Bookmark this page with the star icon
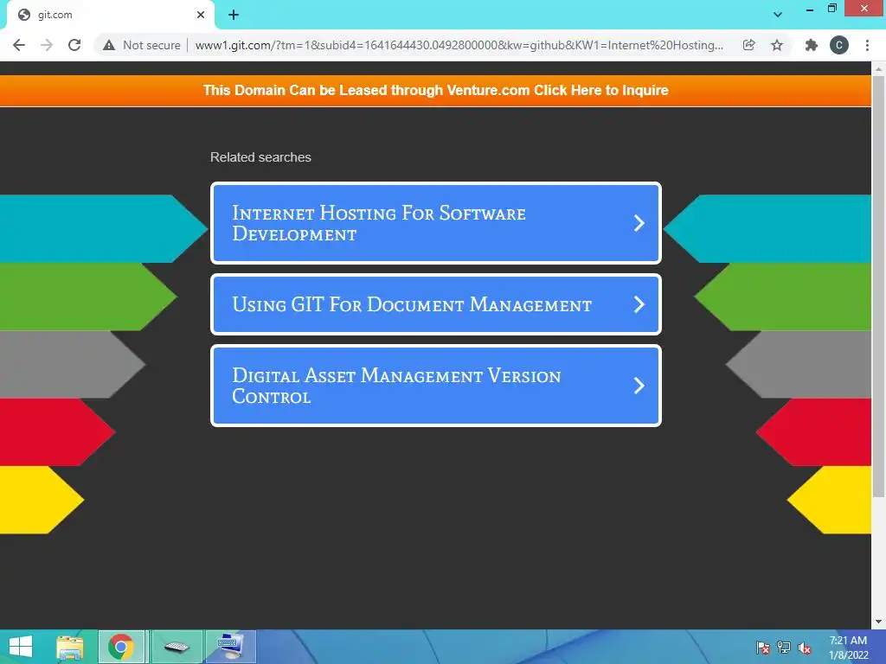Viewport: 886px width, 664px height. pyautogui.click(x=777, y=45)
